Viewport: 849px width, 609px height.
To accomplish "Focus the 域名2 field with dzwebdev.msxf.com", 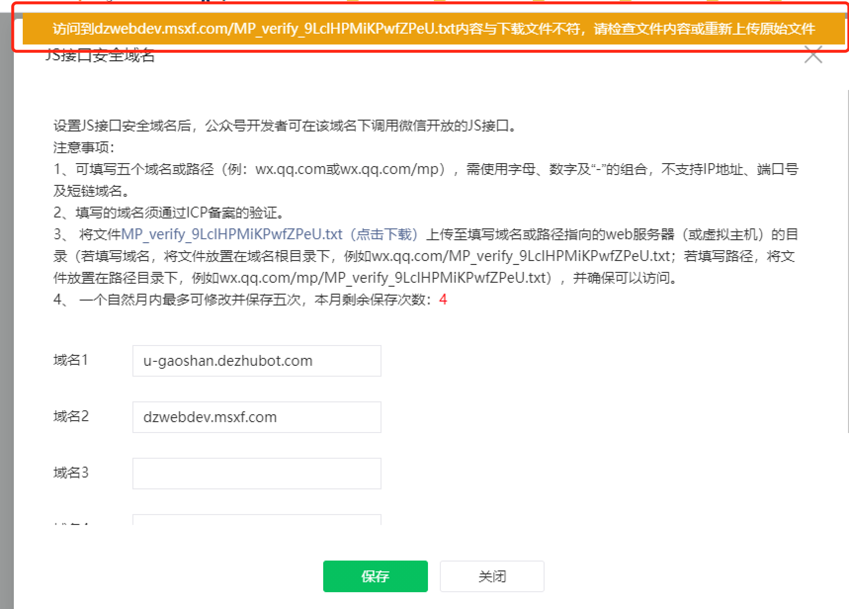I will coord(256,417).
